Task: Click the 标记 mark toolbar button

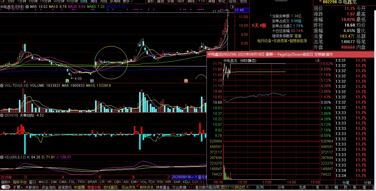Action: click(x=222, y=1)
